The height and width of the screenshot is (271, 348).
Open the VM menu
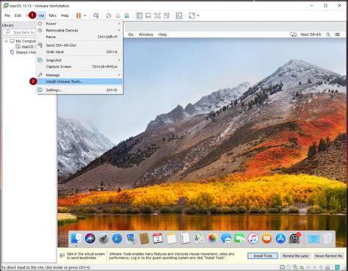pyautogui.click(x=41, y=15)
